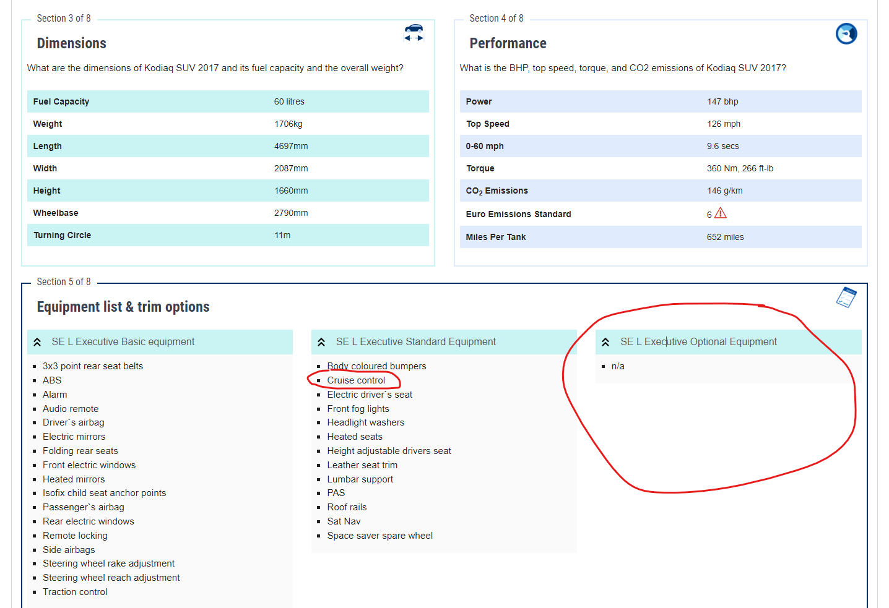Click the 'SE L Executive Standard Equipment' header text

pos(415,342)
